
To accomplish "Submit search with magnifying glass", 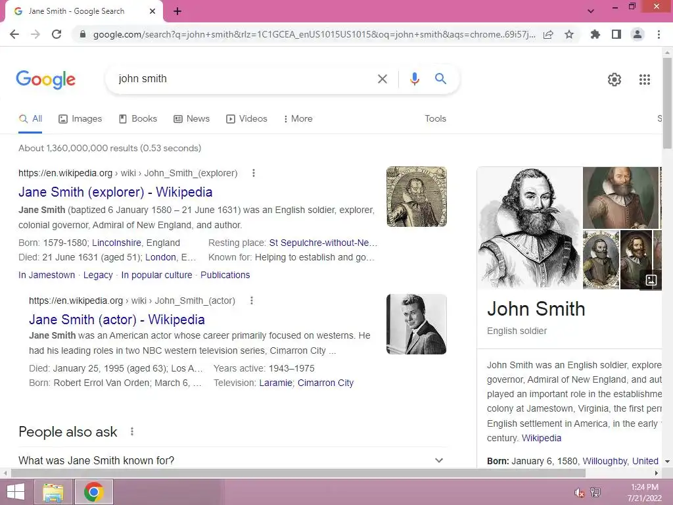I will point(440,79).
